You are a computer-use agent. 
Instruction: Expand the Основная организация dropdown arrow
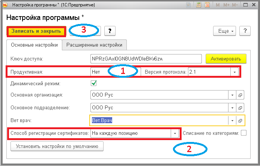[232, 95]
